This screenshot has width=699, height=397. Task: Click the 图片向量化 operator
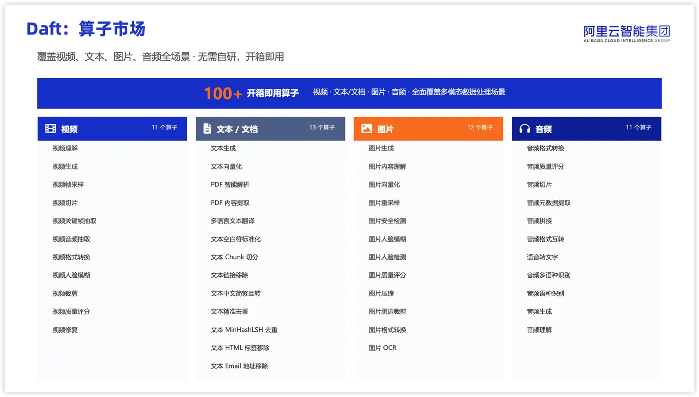click(x=384, y=185)
